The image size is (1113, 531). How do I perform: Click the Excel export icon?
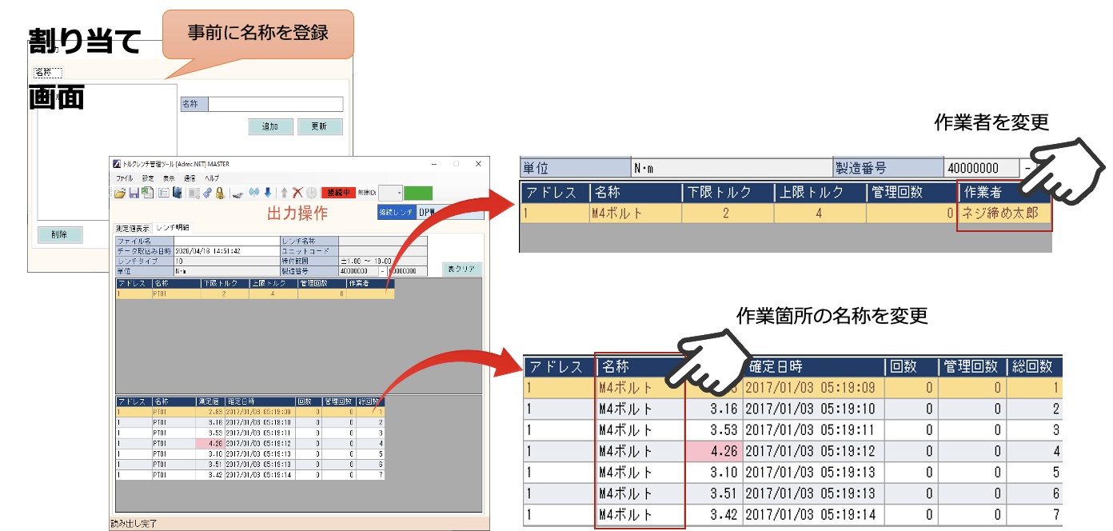148,192
